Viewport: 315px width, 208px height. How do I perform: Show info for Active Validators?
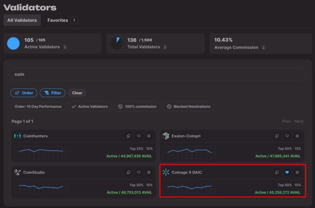tap(65, 47)
